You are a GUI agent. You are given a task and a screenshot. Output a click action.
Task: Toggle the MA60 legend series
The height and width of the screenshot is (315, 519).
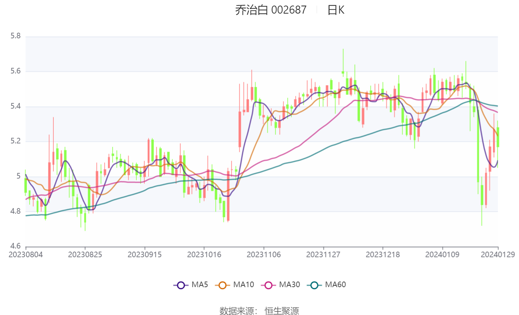click(326, 285)
